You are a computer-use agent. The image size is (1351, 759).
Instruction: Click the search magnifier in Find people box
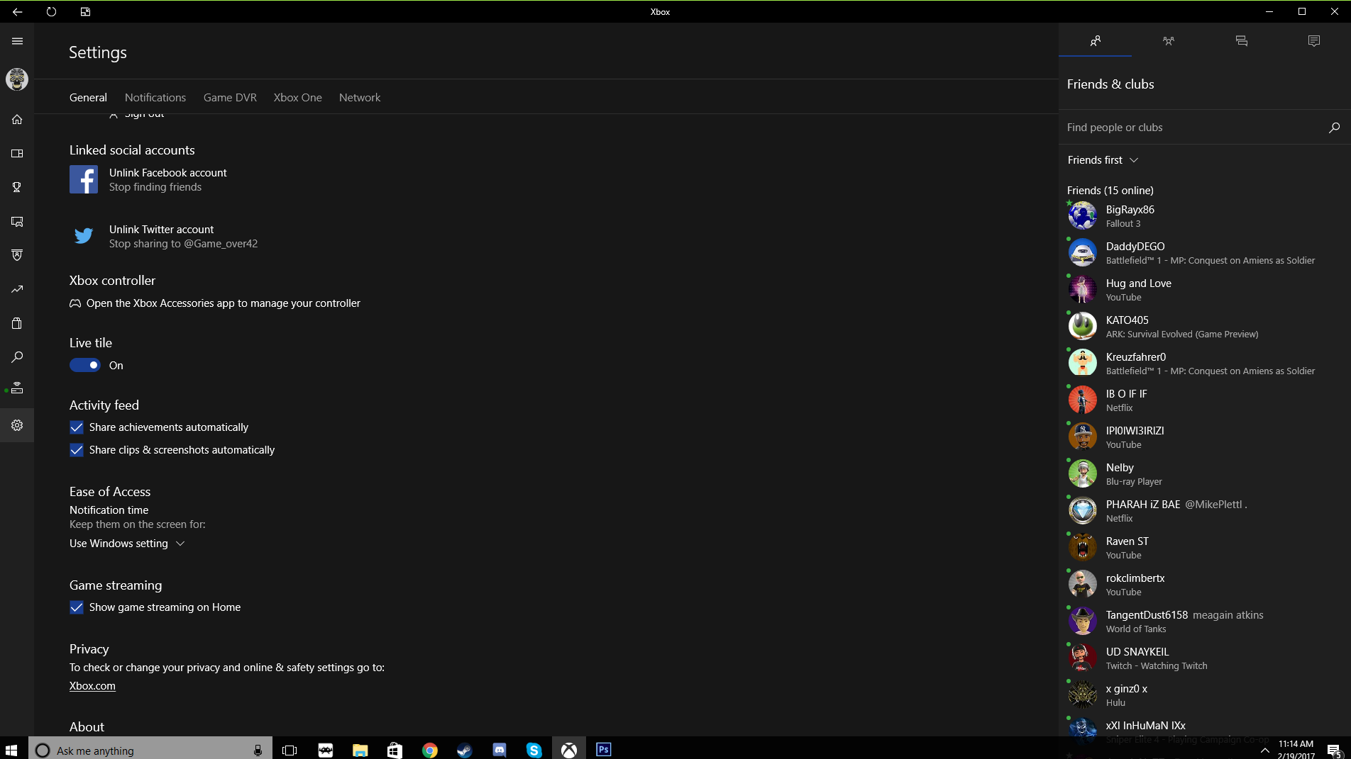coord(1334,128)
